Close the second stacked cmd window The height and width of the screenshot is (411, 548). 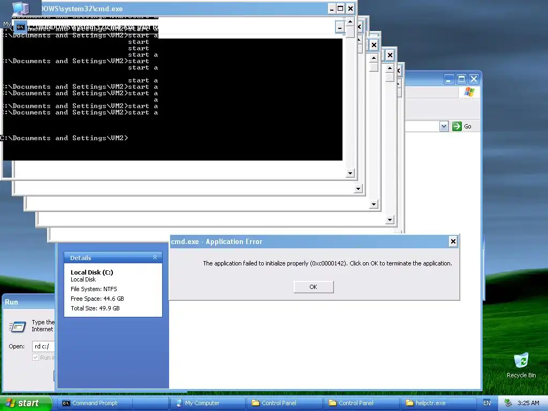[359, 27]
